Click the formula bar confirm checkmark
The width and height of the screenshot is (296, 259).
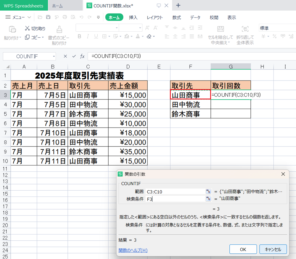[x=74, y=56]
